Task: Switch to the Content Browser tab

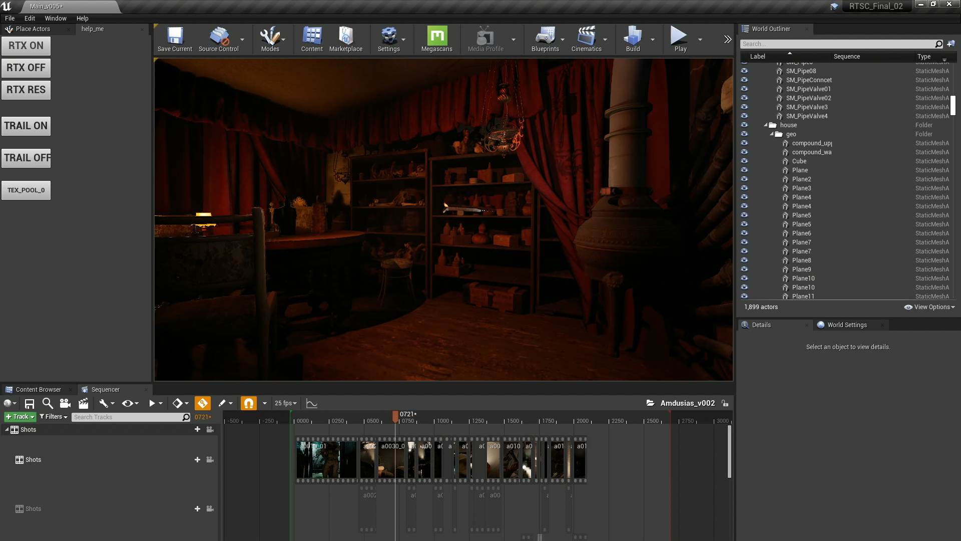Action: [38, 389]
